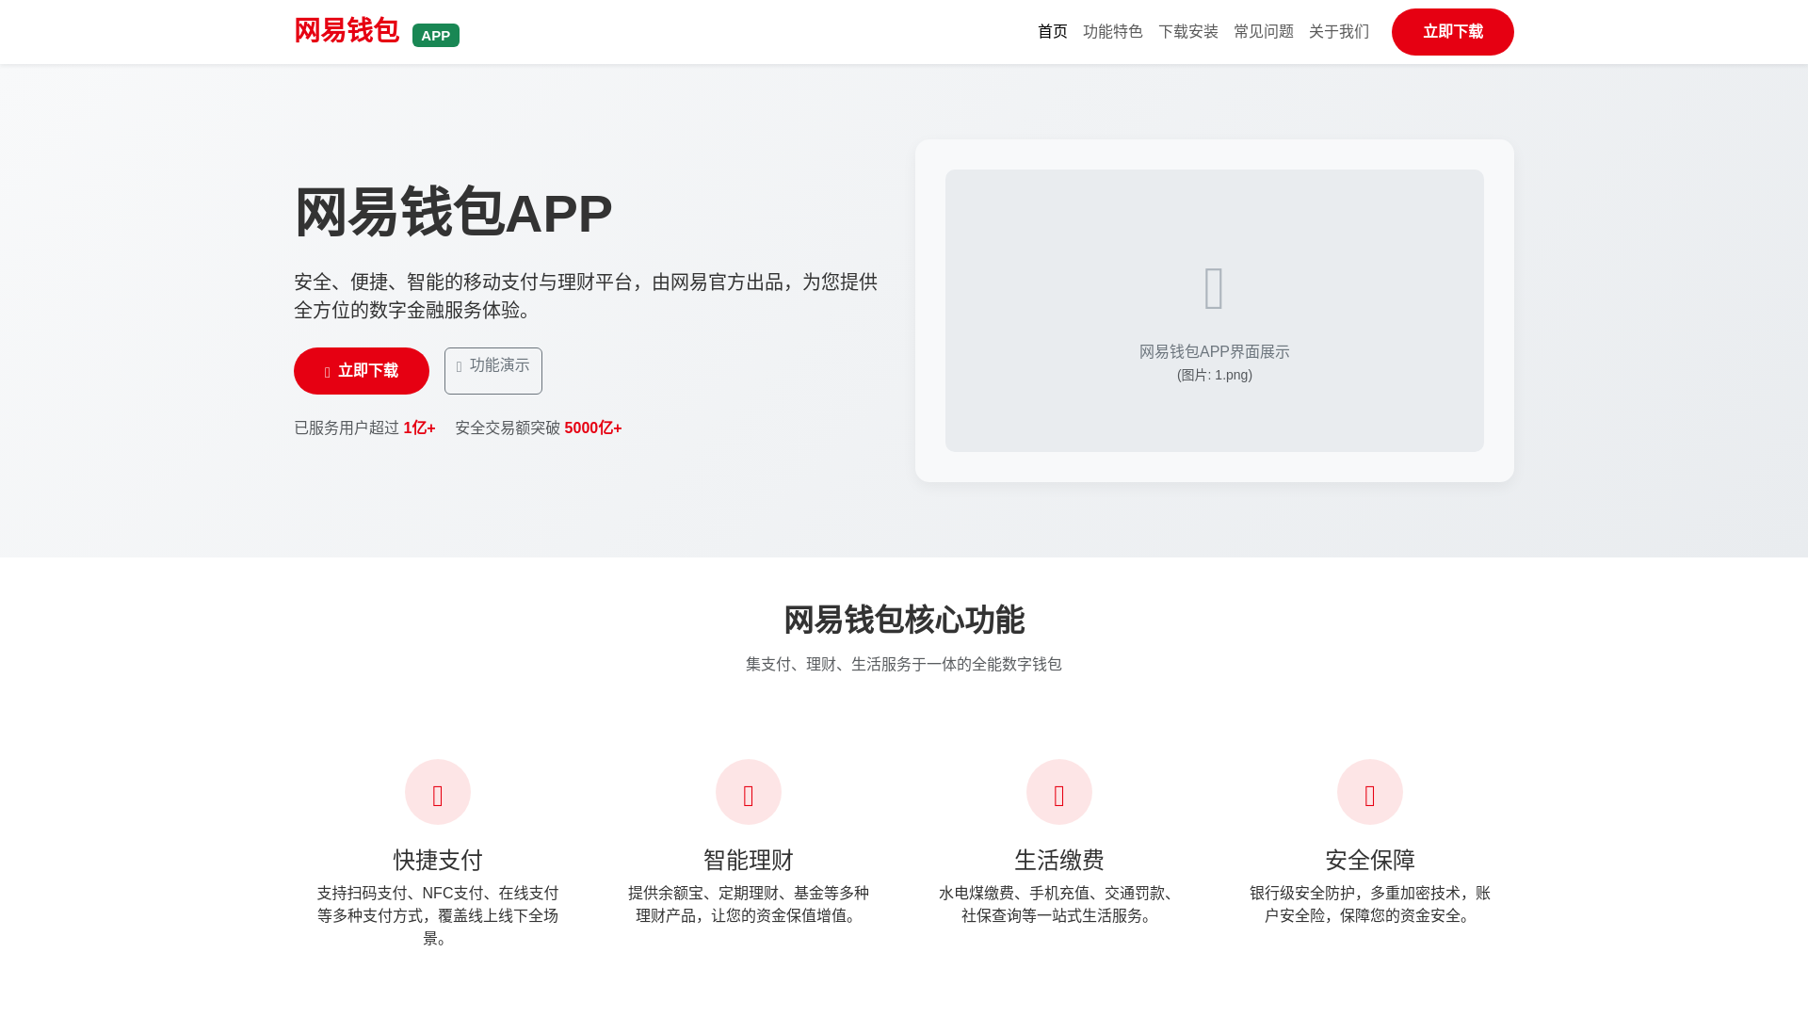Click the 快捷支付 feature icon
Viewport: 1808px width, 1017px height.
(438, 792)
